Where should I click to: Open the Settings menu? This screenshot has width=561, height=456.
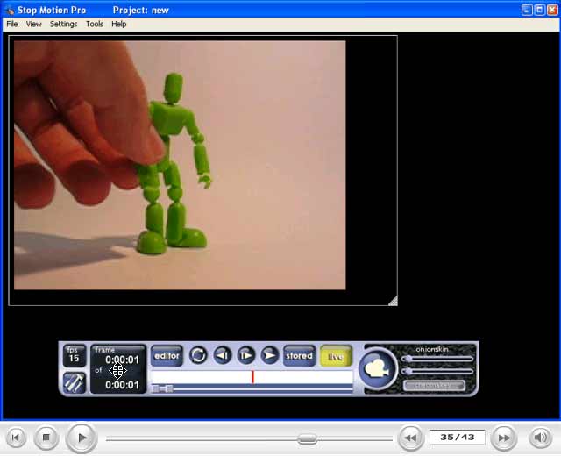tap(63, 24)
